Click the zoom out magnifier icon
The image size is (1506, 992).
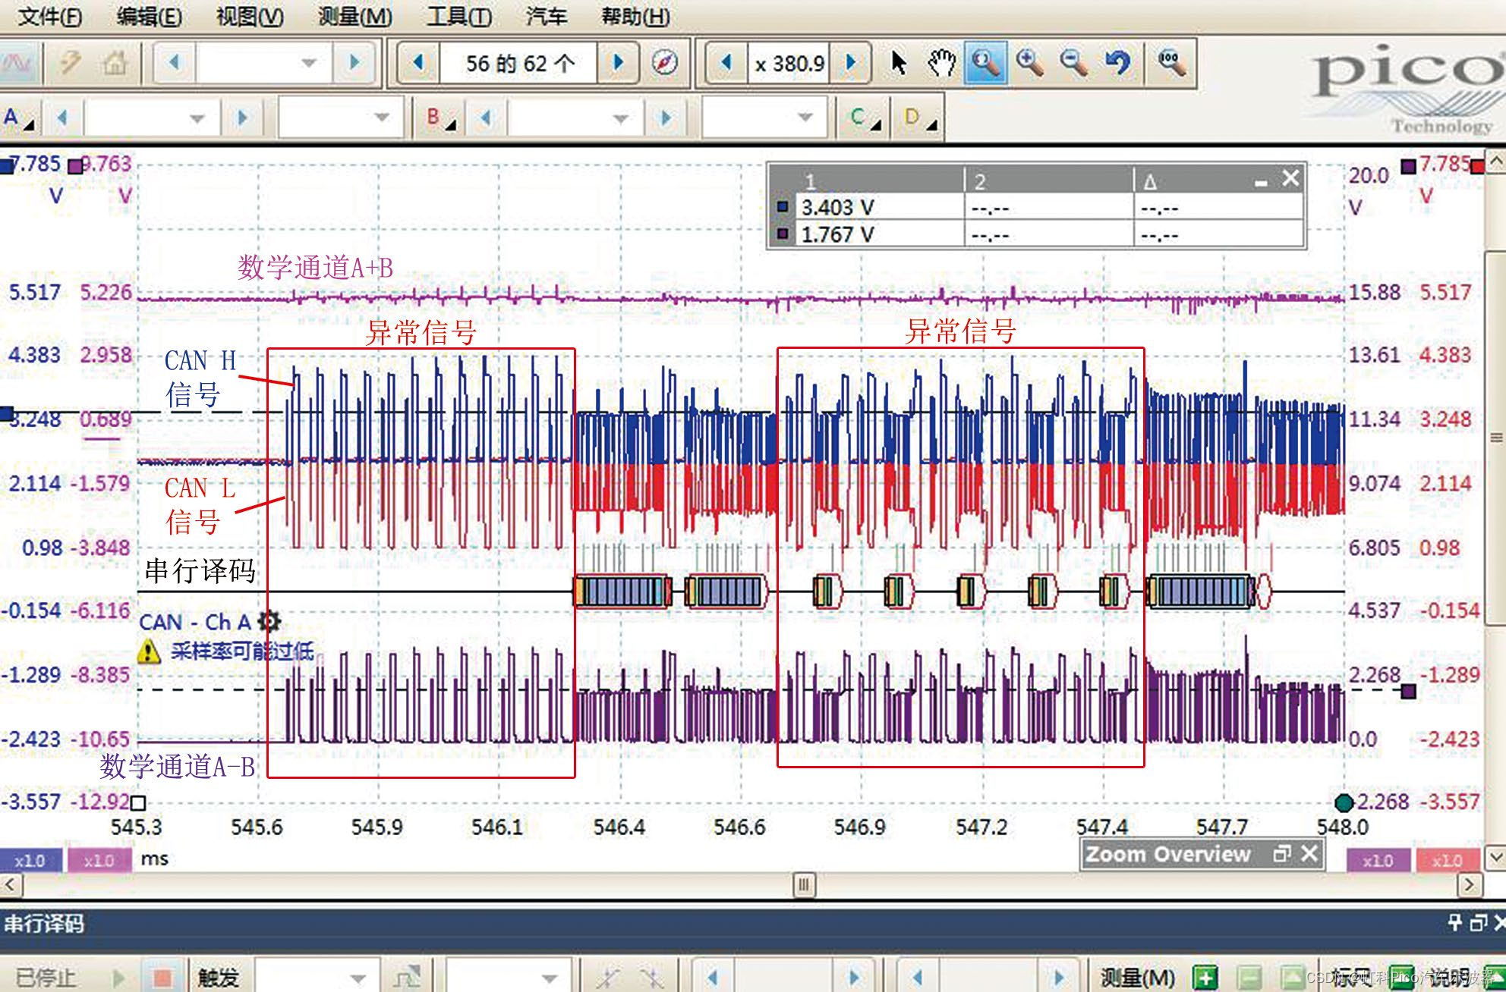tap(1073, 63)
